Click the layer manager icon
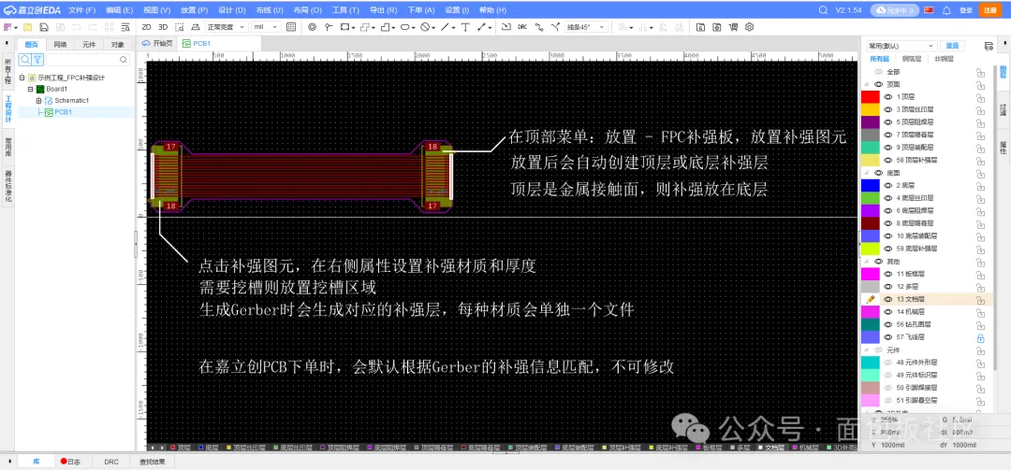The width and height of the screenshot is (1011, 470). tap(989, 47)
